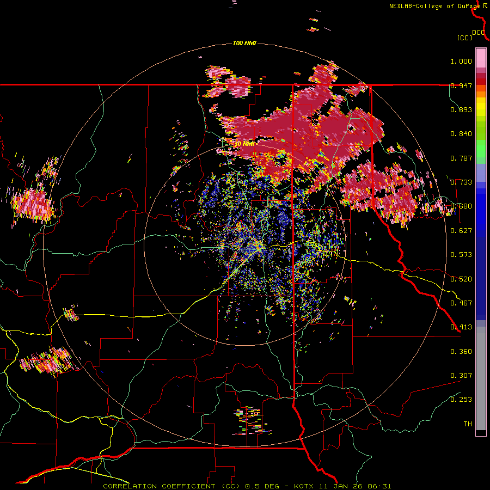490x490 pixels.
Task: Click the TH threshold label on legend
Action: point(468,424)
